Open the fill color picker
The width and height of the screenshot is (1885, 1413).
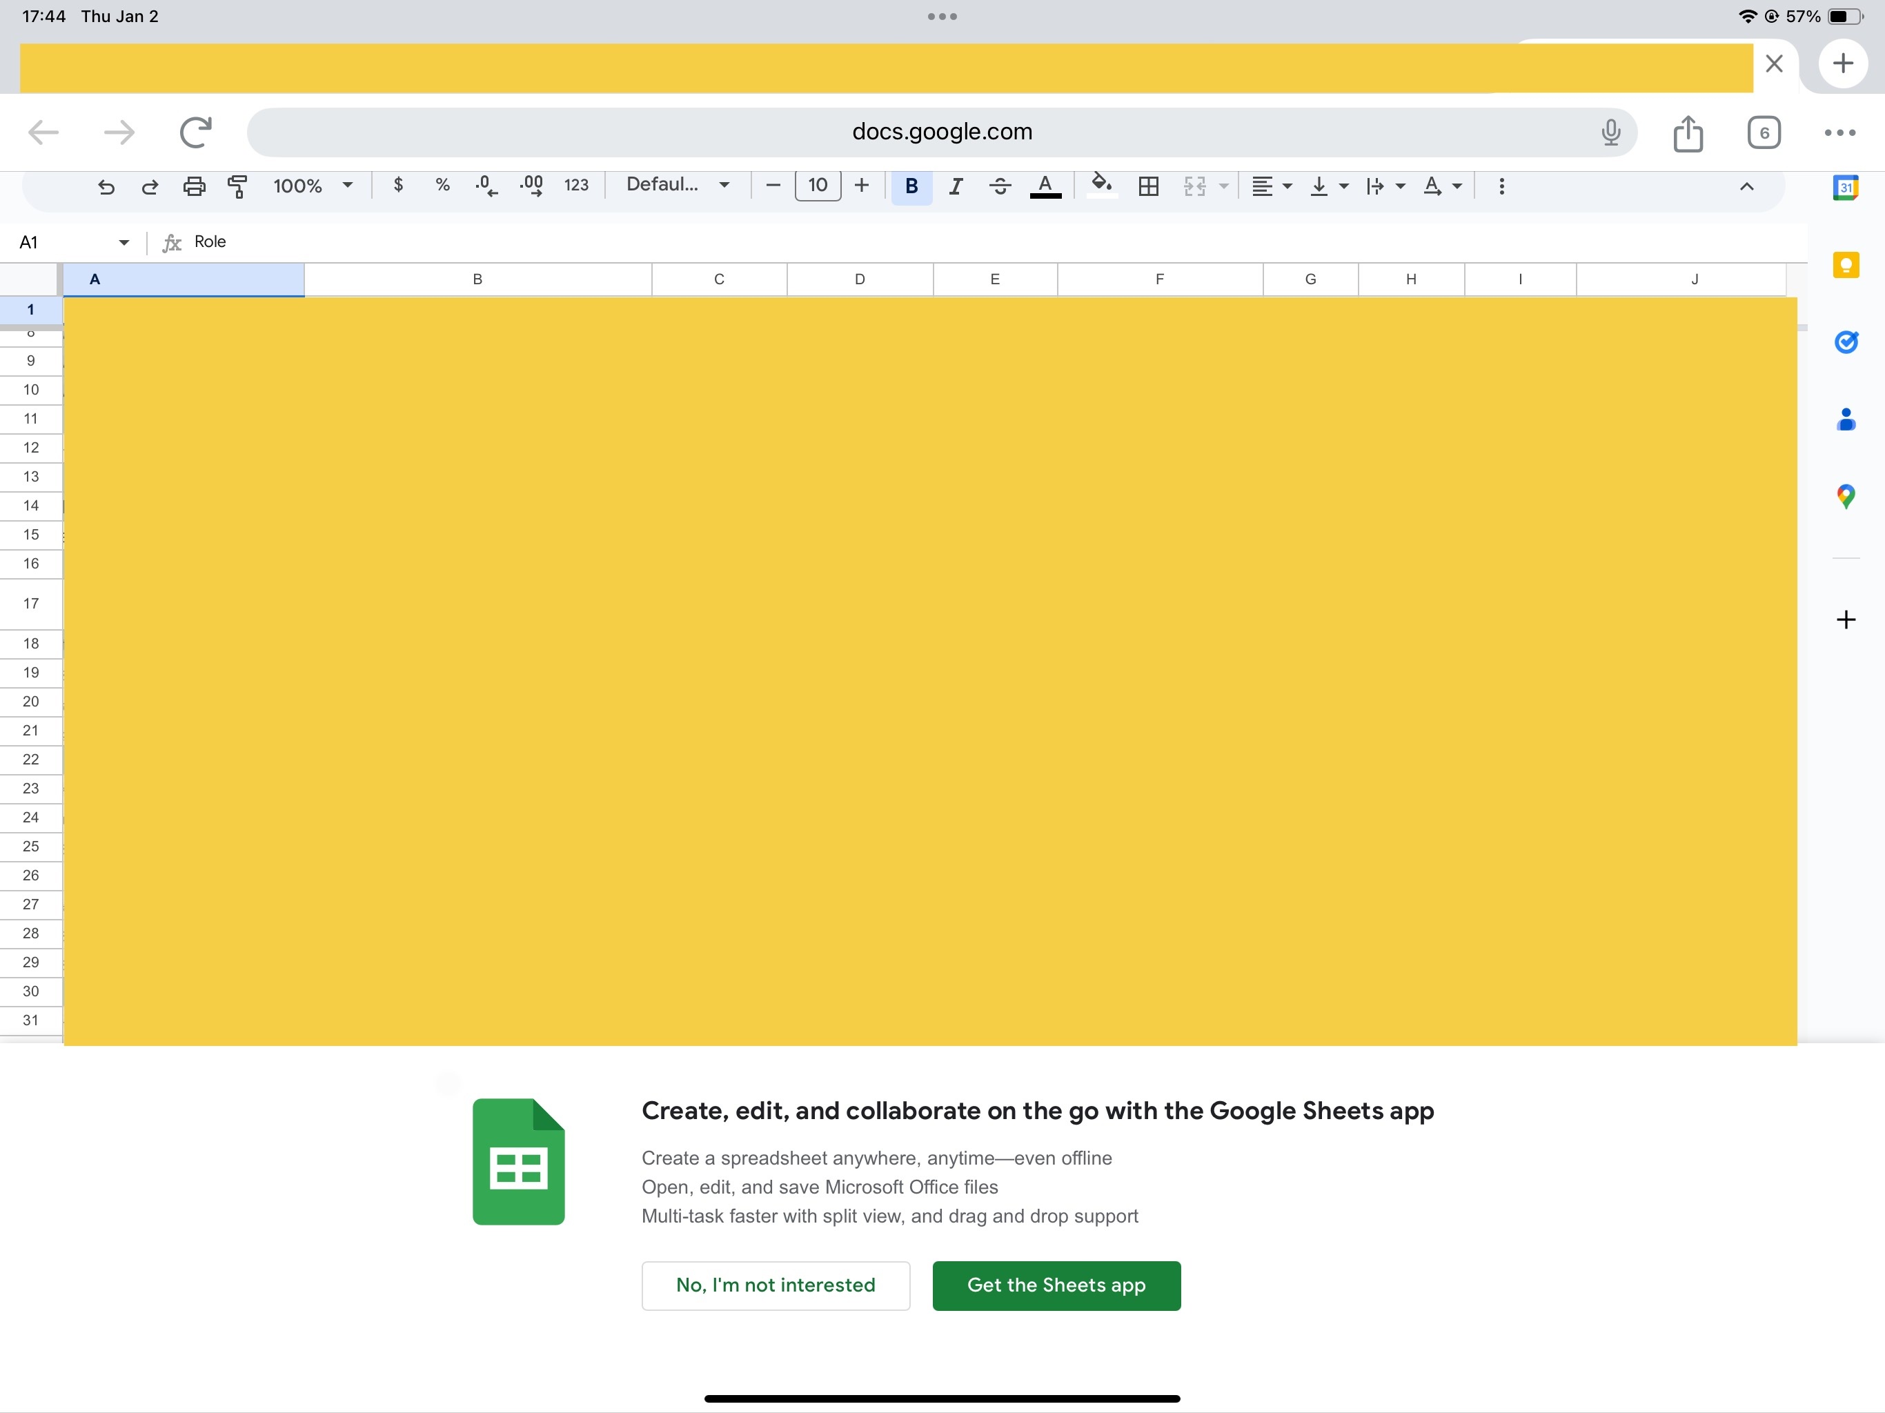pos(1102,185)
